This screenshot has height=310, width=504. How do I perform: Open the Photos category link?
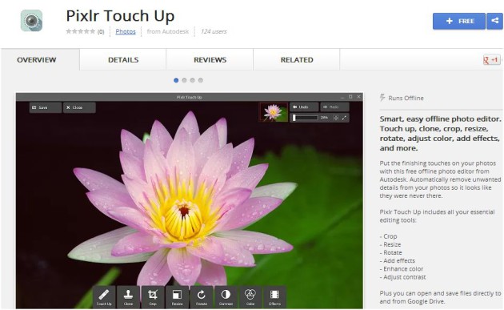coord(126,31)
